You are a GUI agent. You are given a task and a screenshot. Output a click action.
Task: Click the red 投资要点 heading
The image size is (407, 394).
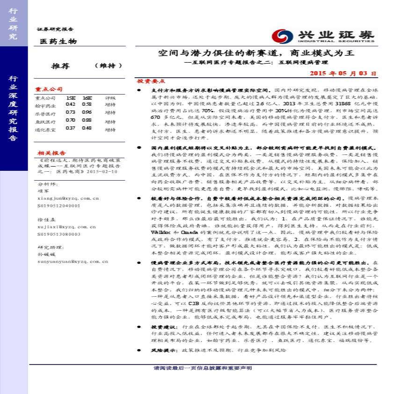tap(151, 81)
